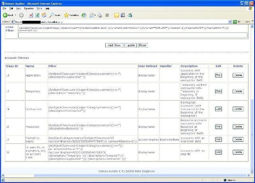255x183 pixels.
Task: Open the Search toolbar button
Action: click(54, 15)
